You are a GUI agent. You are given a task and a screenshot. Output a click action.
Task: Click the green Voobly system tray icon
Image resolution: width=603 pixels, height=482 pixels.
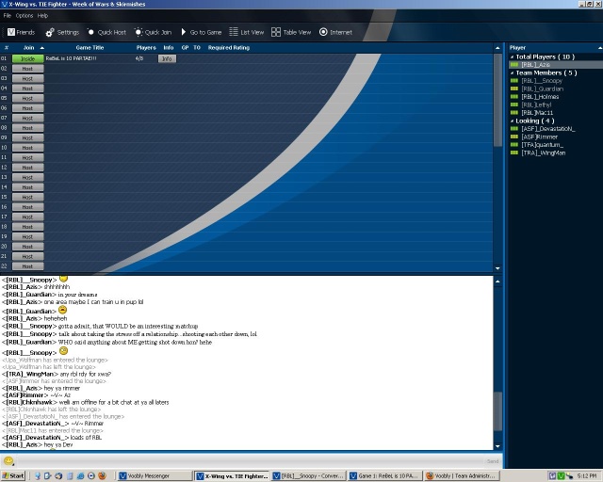click(562, 475)
